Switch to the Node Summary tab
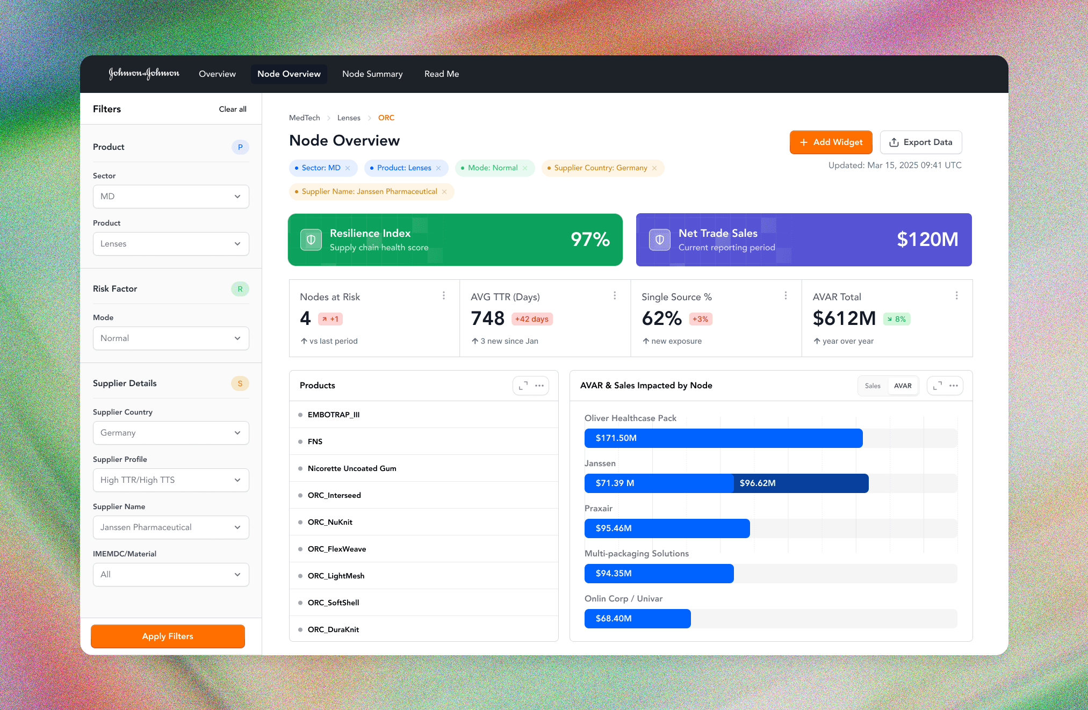1088x710 pixels. pyautogui.click(x=372, y=74)
